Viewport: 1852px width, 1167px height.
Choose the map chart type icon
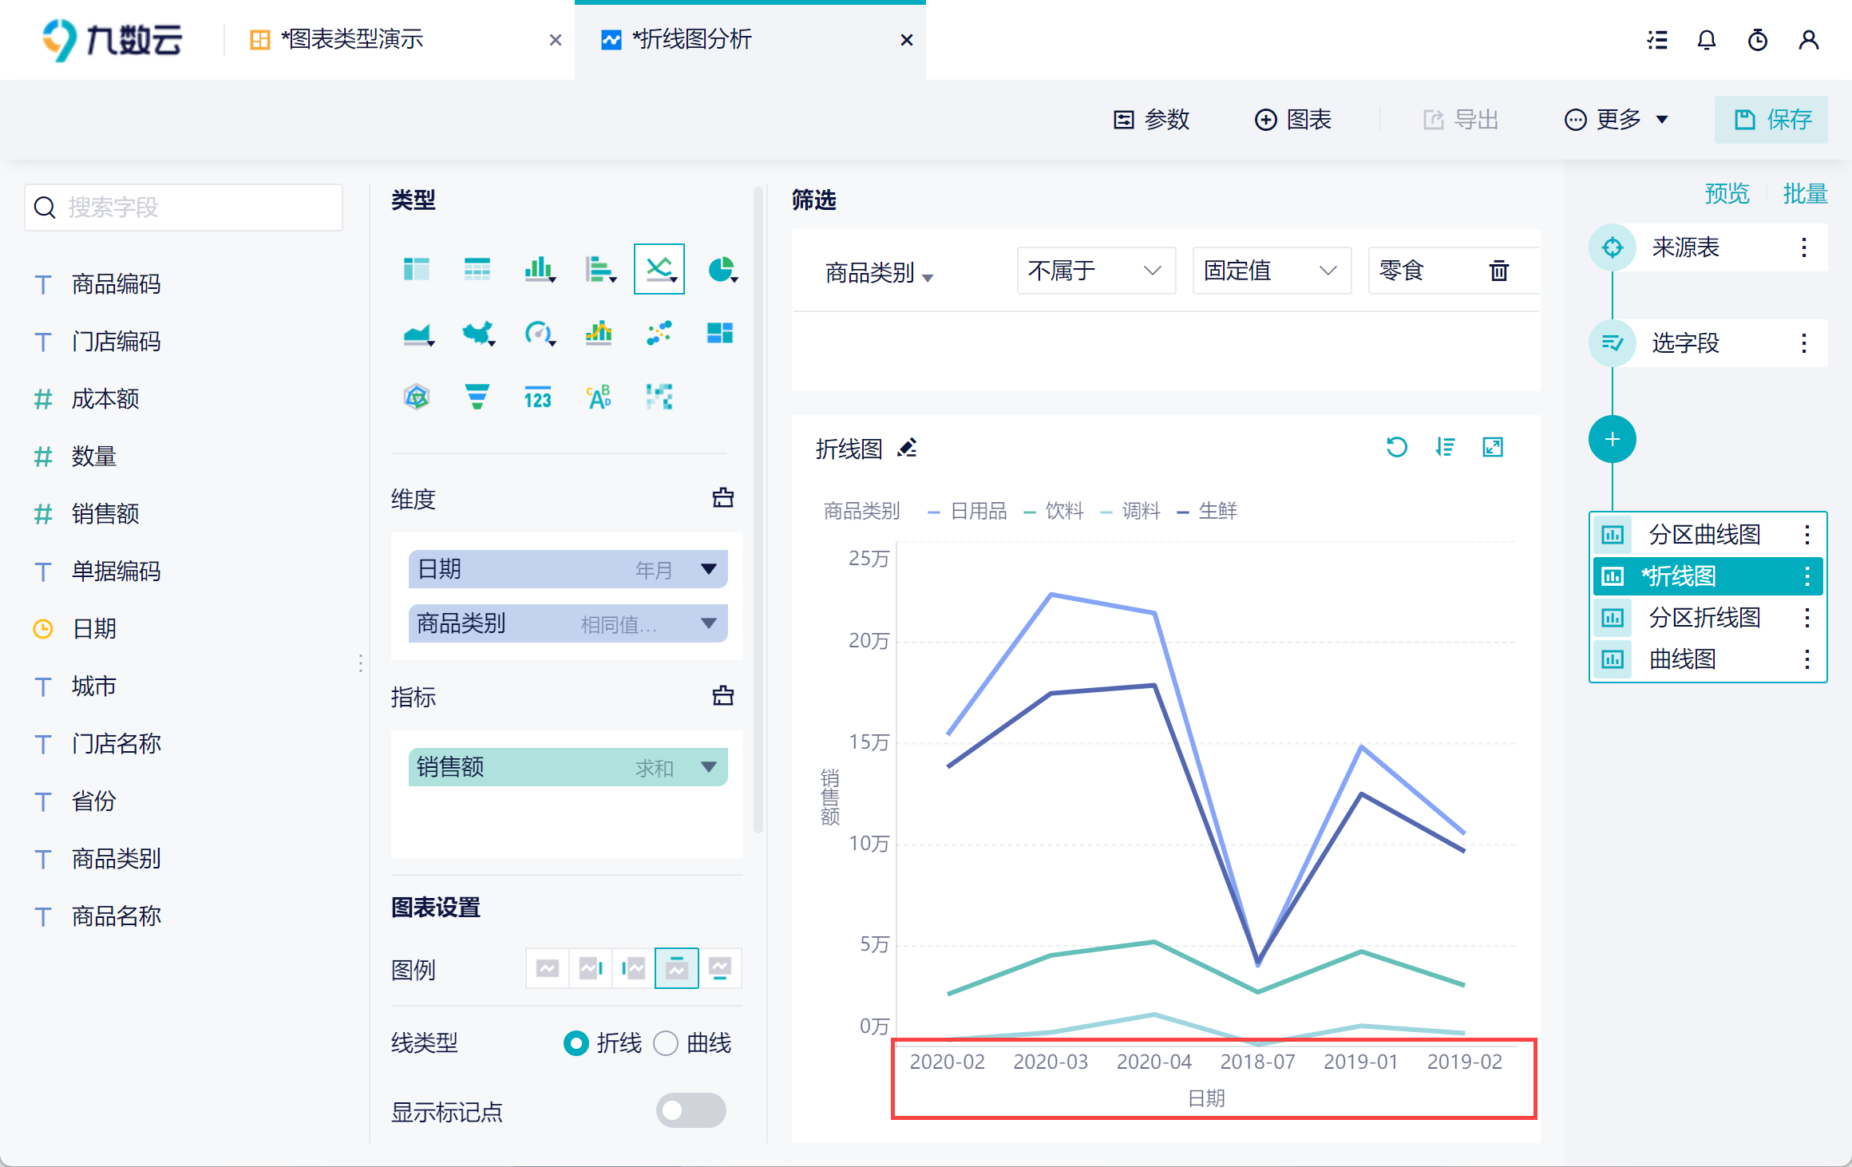click(x=477, y=333)
